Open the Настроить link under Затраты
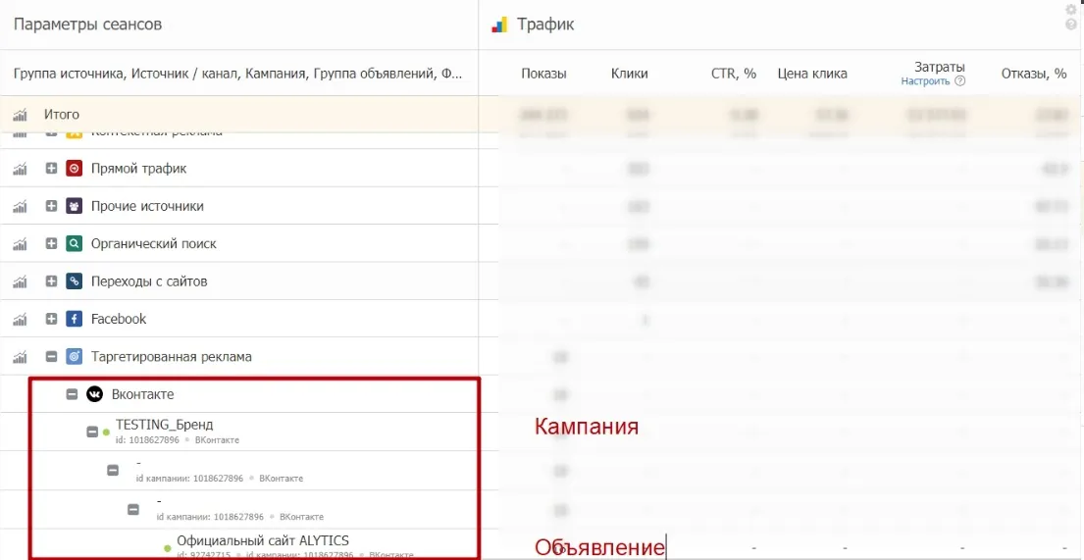 coord(926,80)
